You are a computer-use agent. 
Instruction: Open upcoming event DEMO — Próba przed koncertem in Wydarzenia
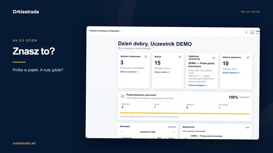(206, 136)
